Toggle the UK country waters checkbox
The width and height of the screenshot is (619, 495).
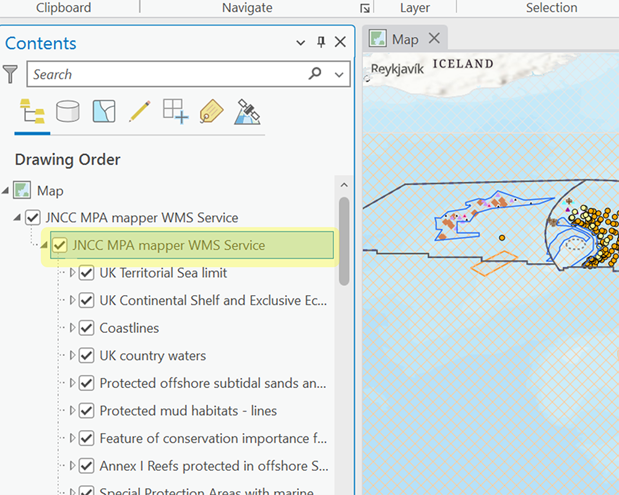point(86,356)
